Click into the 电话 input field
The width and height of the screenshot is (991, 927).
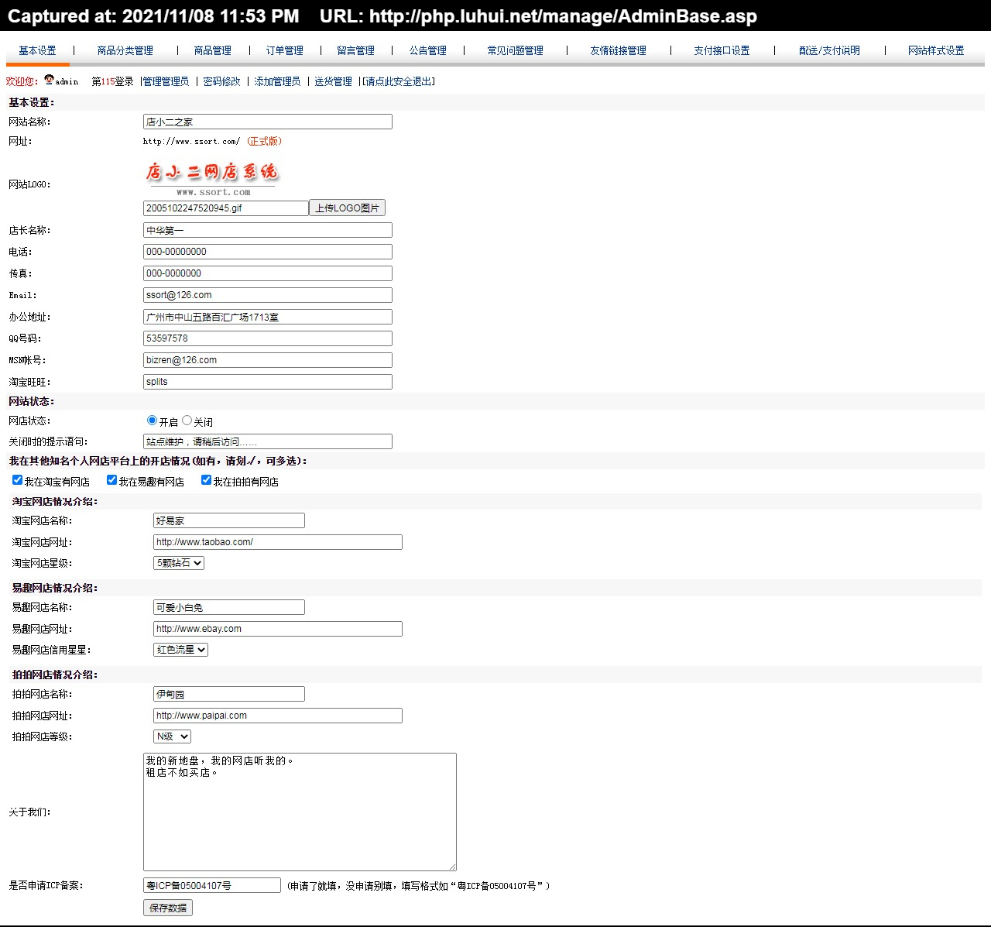pos(268,252)
